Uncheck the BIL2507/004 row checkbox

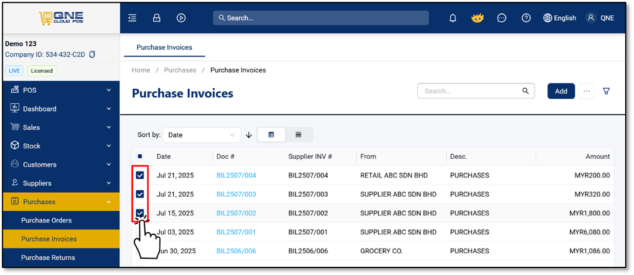(140, 175)
